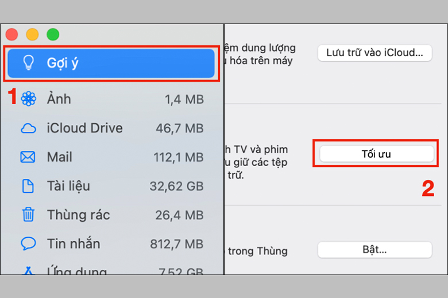Click the Lưu trữ vào iCloud button

click(374, 53)
